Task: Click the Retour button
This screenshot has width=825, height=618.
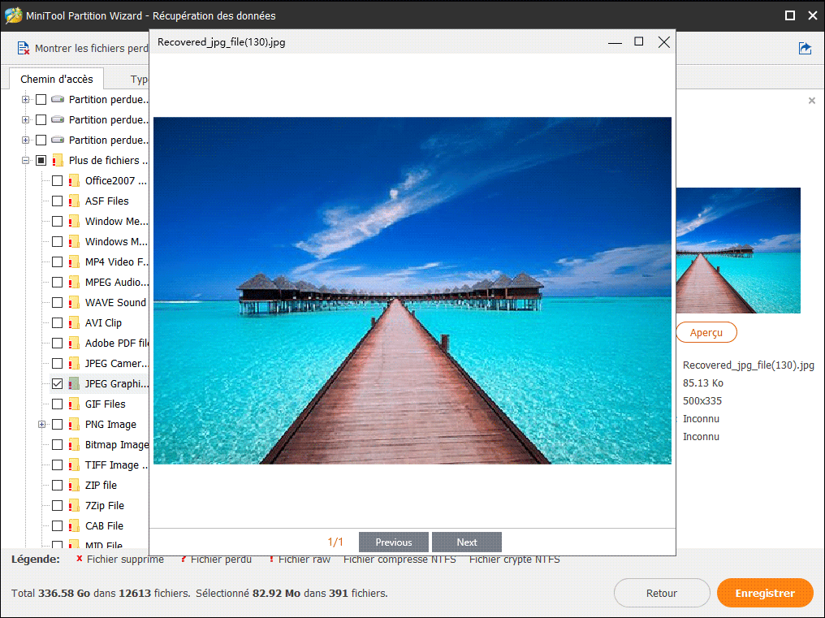Action: click(x=662, y=594)
